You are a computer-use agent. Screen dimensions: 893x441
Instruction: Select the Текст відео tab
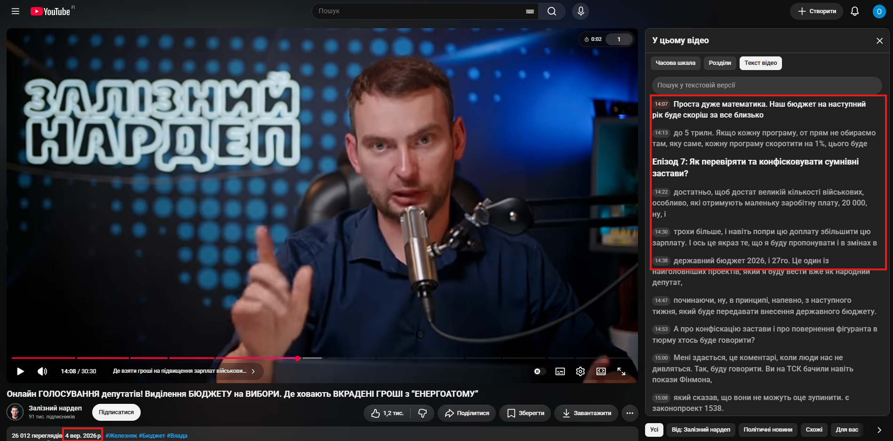coord(760,63)
